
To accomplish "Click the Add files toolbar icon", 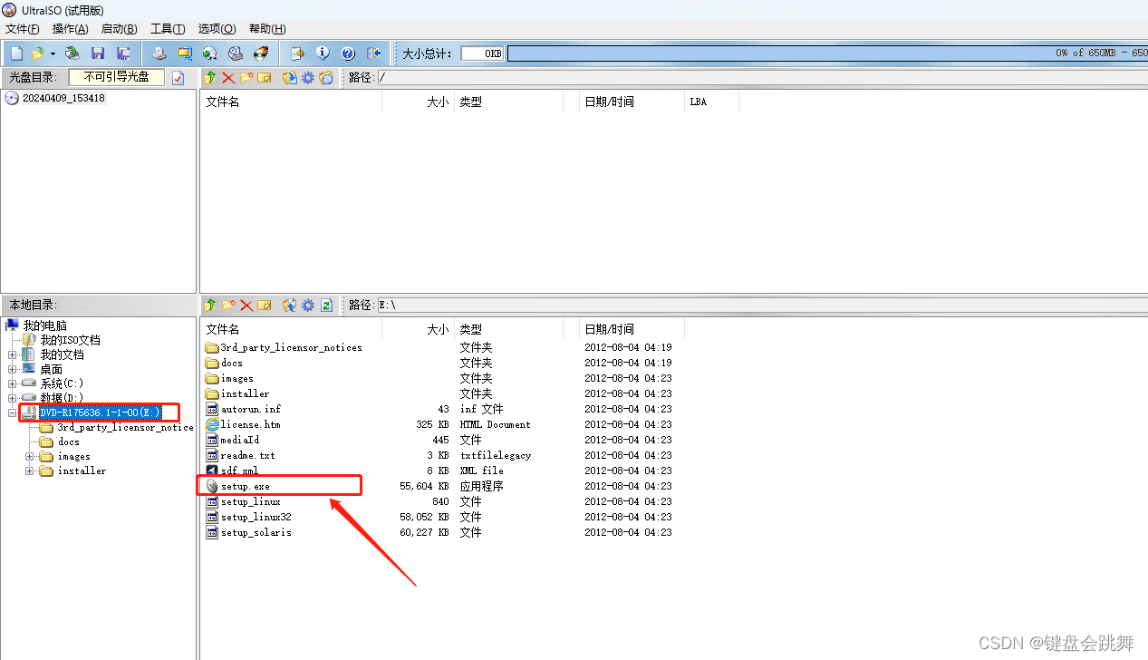I will 296,53.
